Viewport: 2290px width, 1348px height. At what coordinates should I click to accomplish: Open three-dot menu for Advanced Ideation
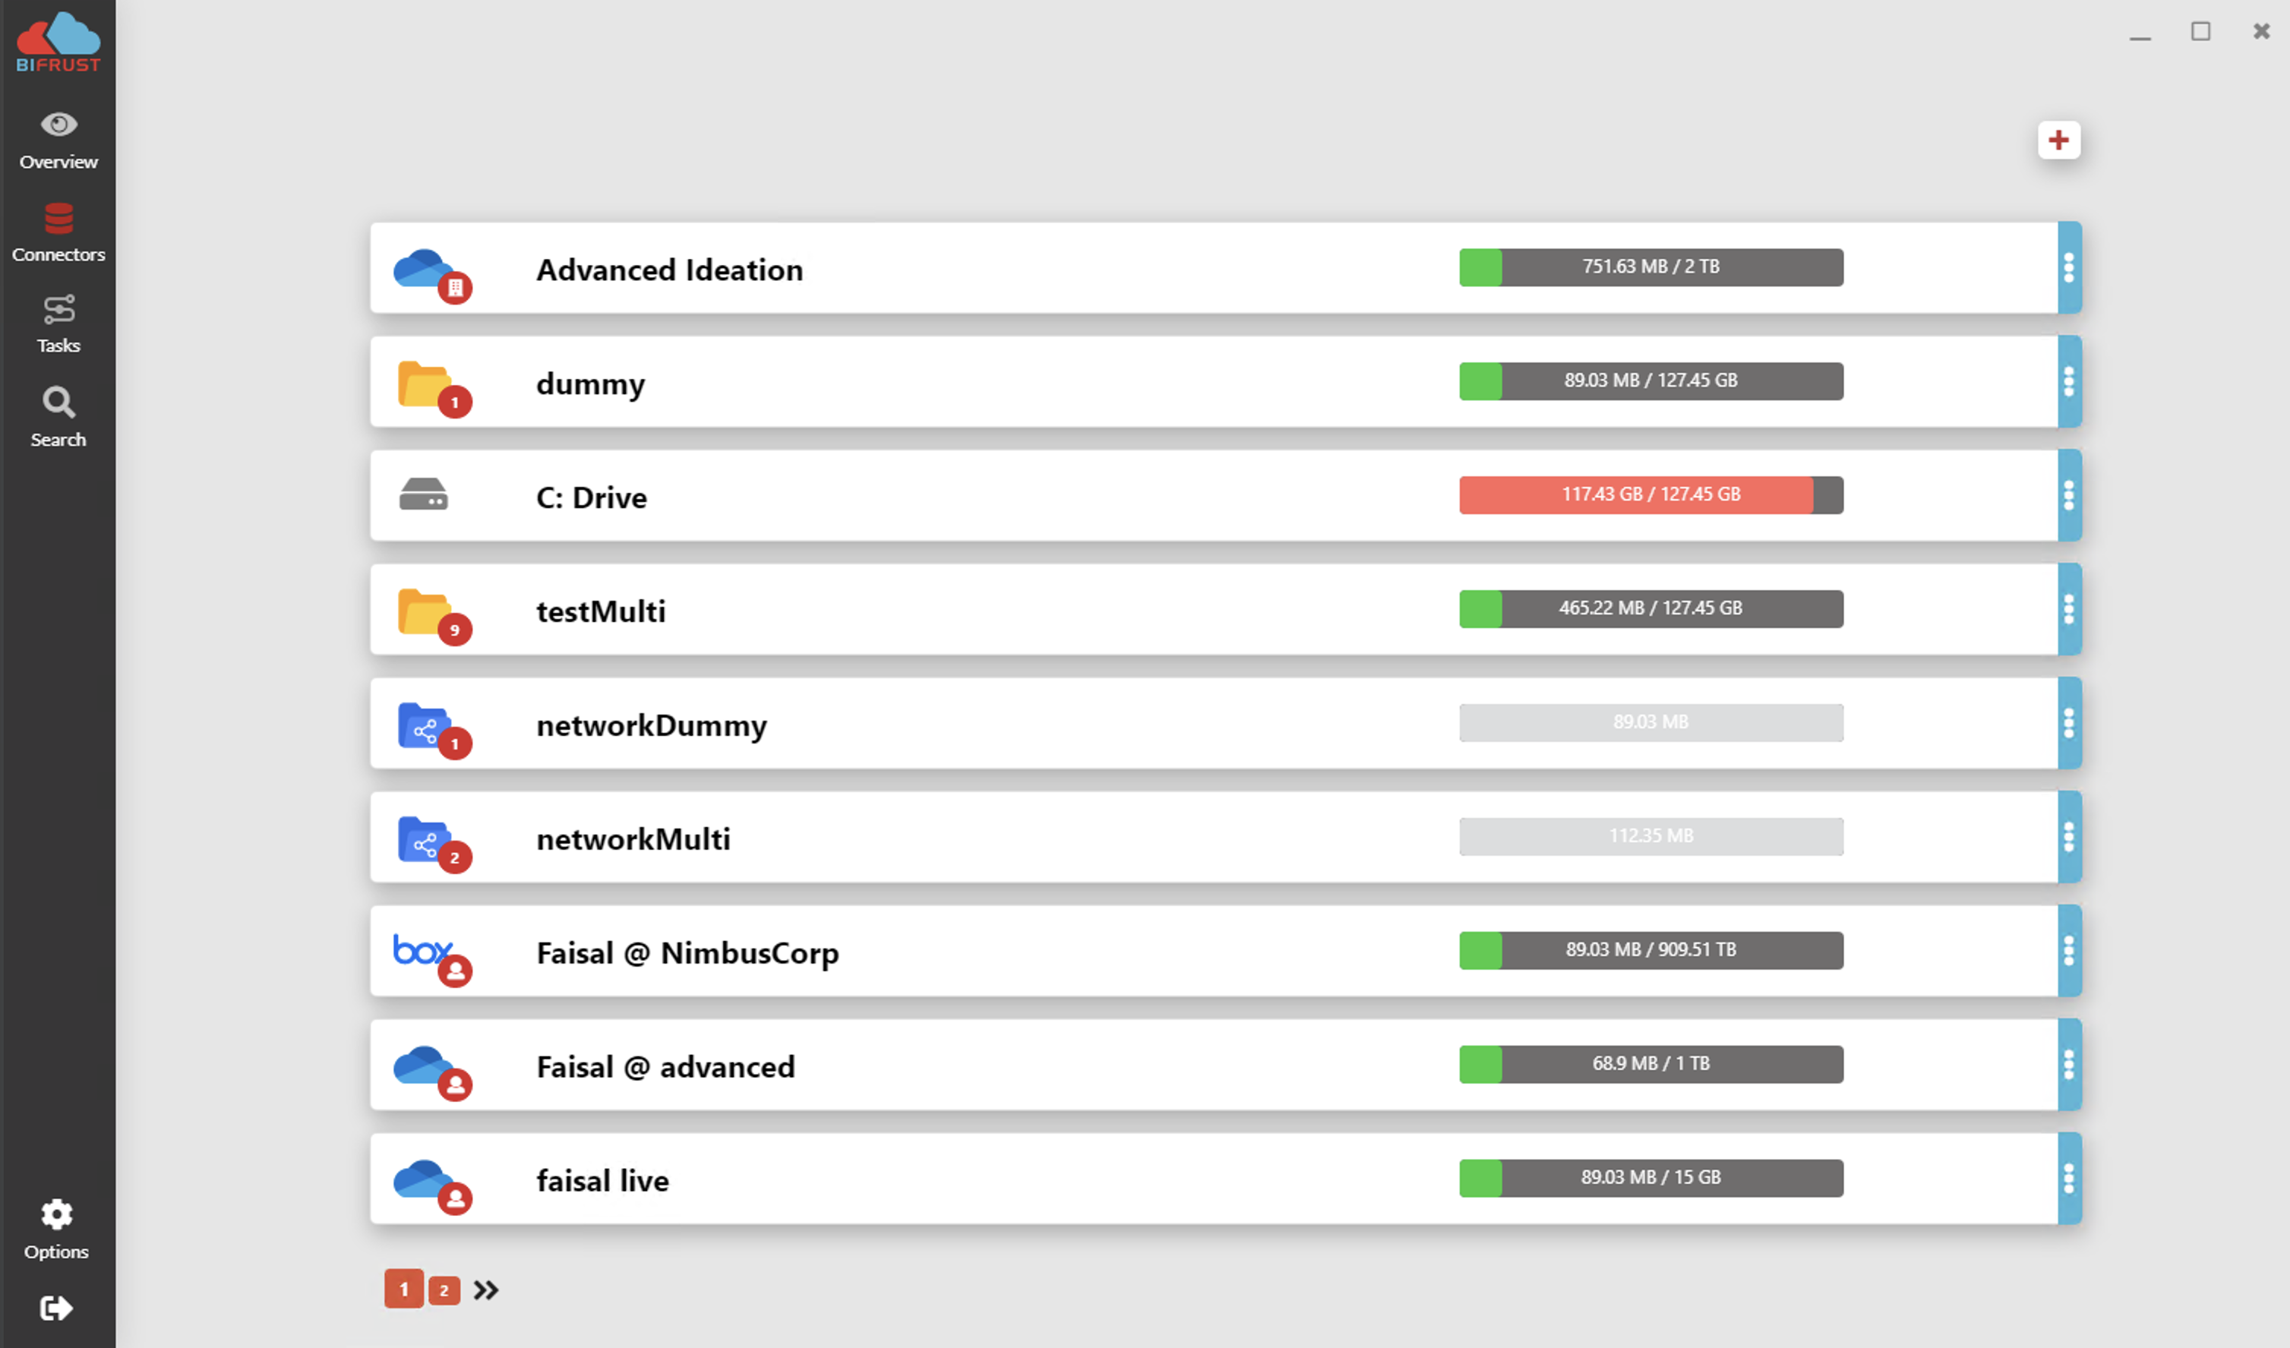pos(2069,268)
